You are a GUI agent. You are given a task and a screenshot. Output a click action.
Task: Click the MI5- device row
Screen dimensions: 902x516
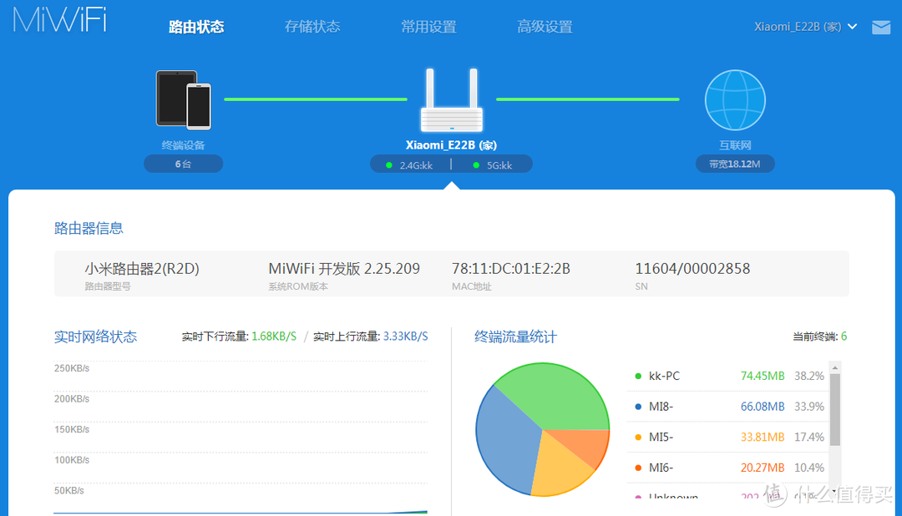727,437
